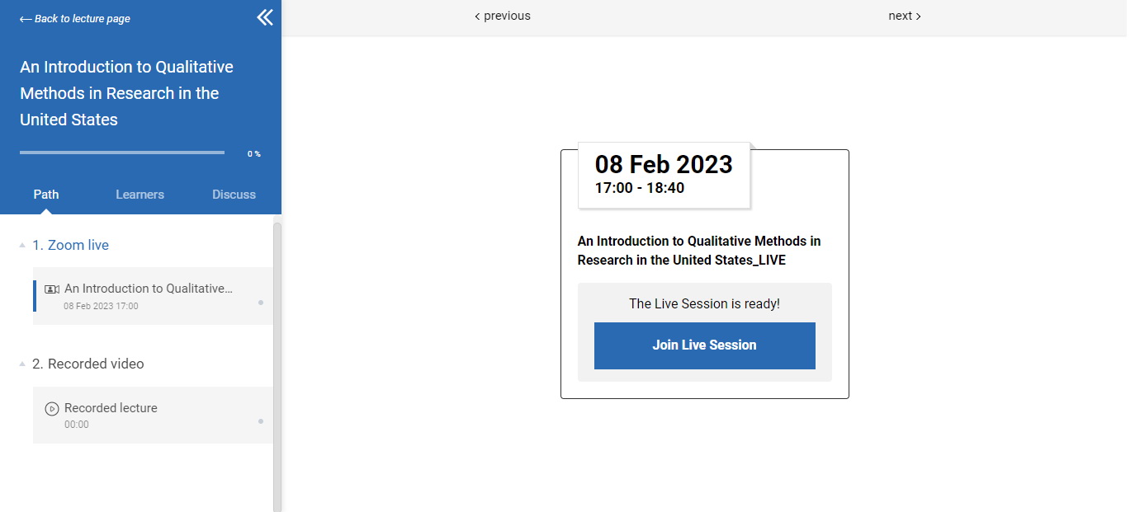1135x512 pixels.
Task: Click the 08 Feb 2023 date card
Action: pos(664,175)
